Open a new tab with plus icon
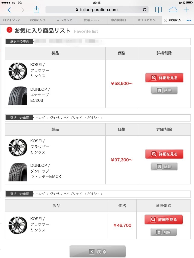Image resolution: width=194 pixels, height=258 pixels. point(186,10)
